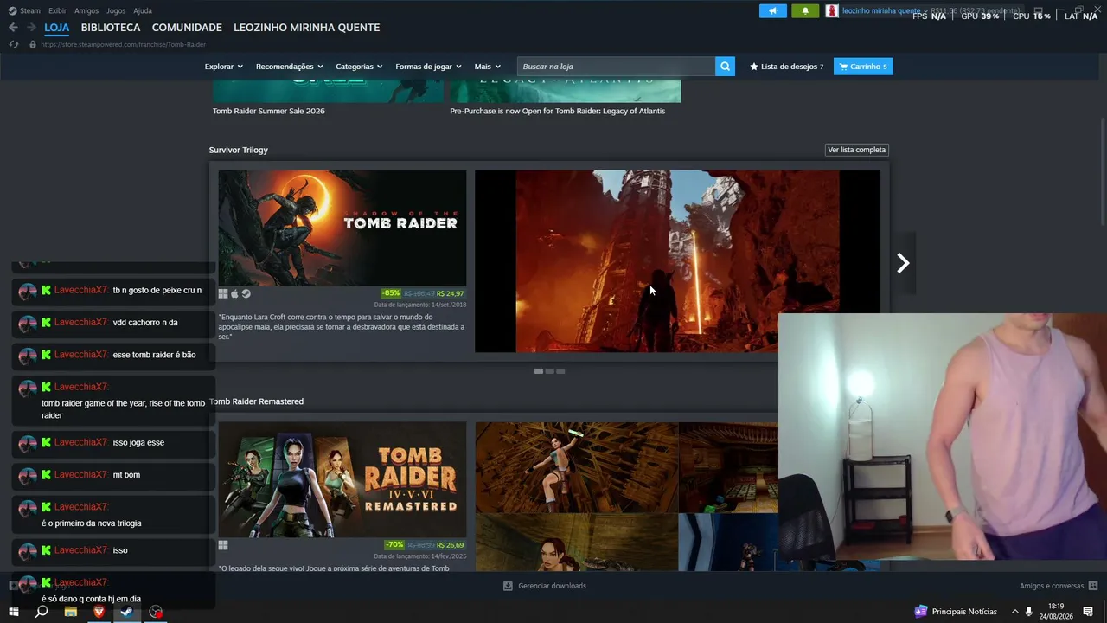Image resolution: width=1107 pixels, height=623 pixels.
Task: Click the Gerenciar downloads icon
Action: 508,586
